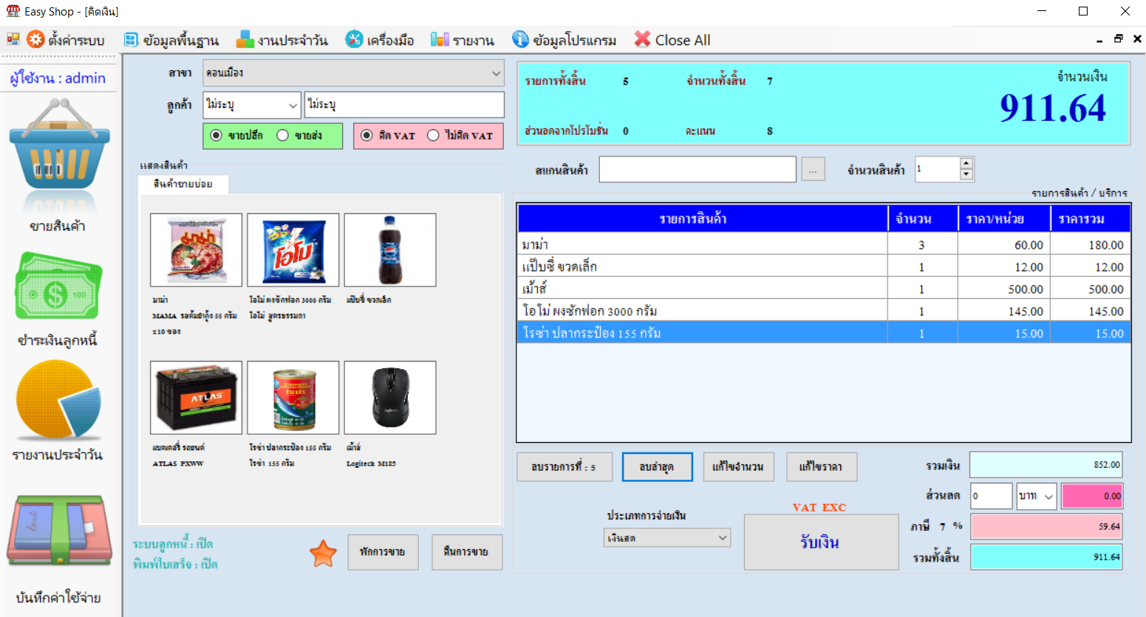Click the reports bar chart icon
The height and width of the screenshot is (617, 1146).
440,39
